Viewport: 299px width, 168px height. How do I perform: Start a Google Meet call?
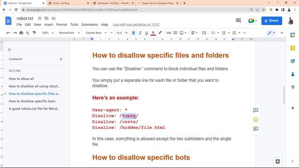point(252,21)
